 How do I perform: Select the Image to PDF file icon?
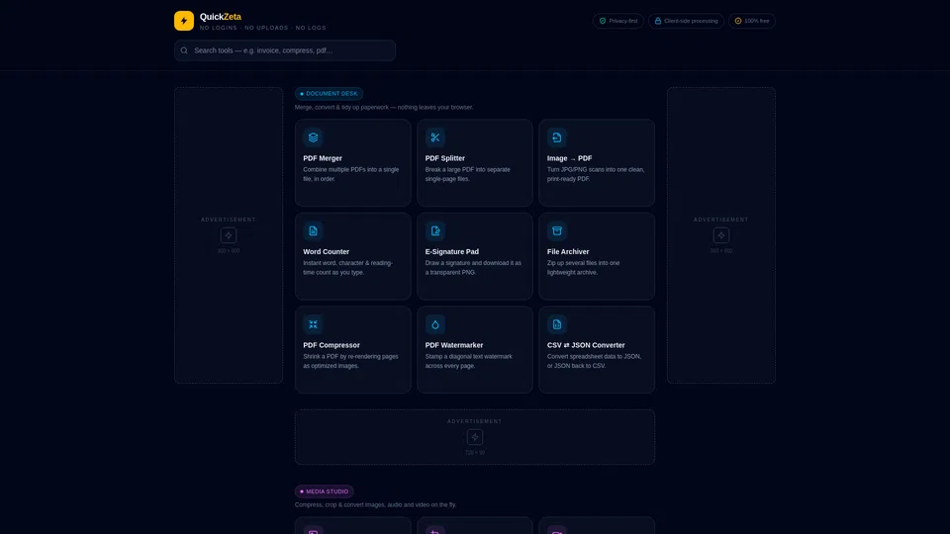point(557,137)
